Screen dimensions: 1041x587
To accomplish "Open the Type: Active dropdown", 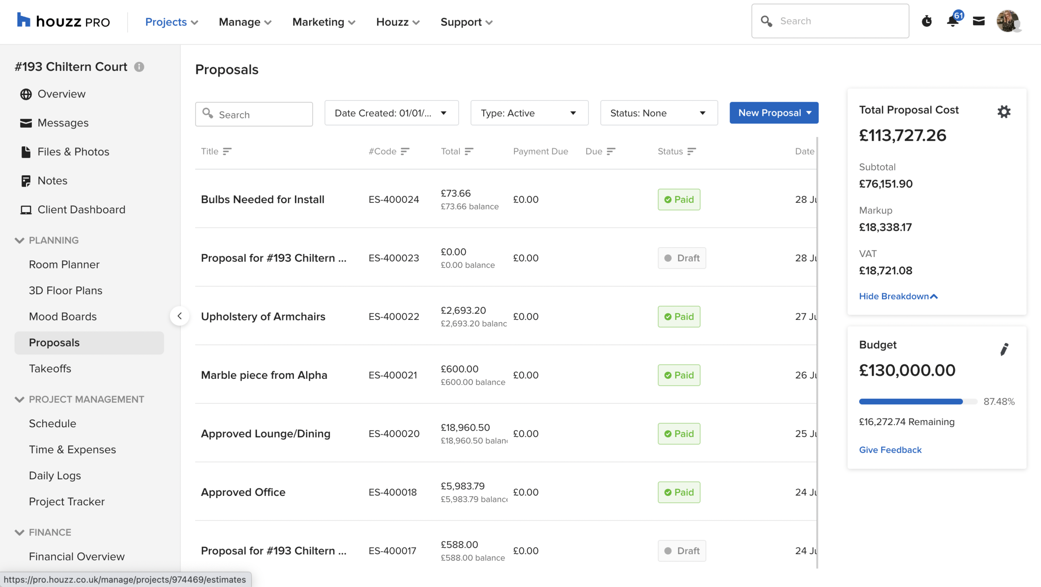I will click(529, 113).
